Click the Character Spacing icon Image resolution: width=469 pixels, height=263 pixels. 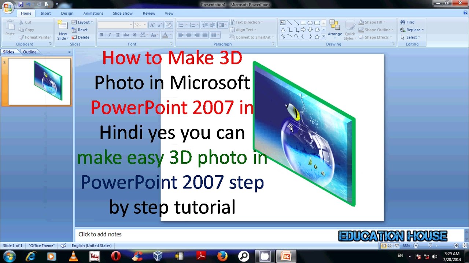[x=143, y=35]
